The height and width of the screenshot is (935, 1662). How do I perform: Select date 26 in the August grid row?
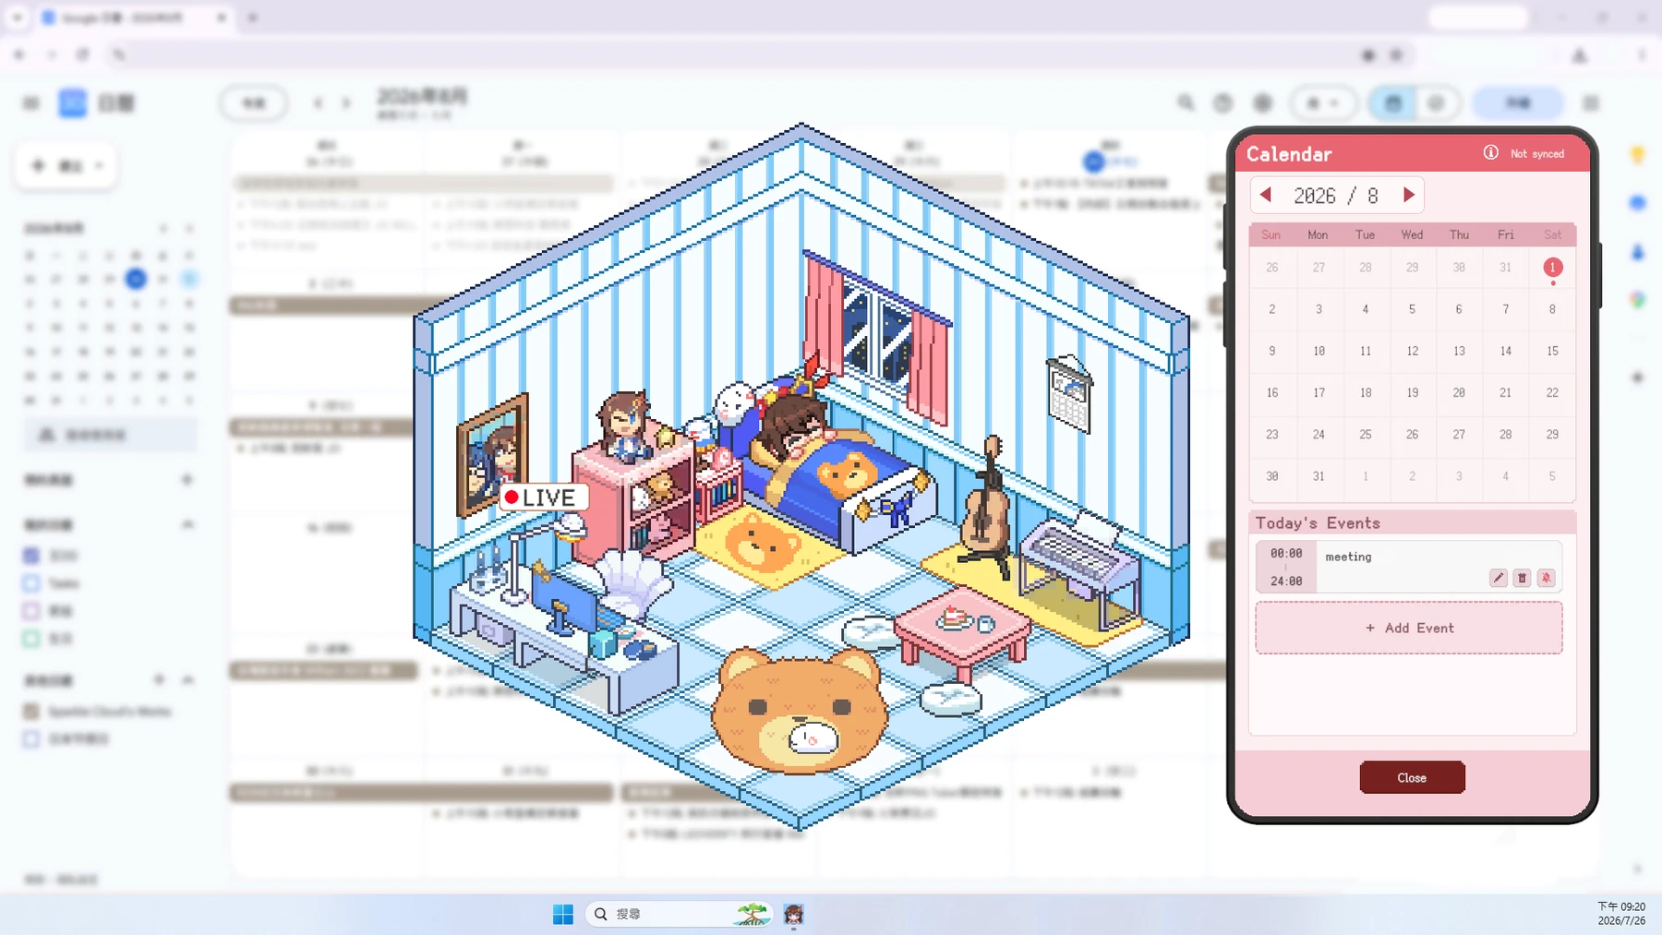pos(1412,435)
